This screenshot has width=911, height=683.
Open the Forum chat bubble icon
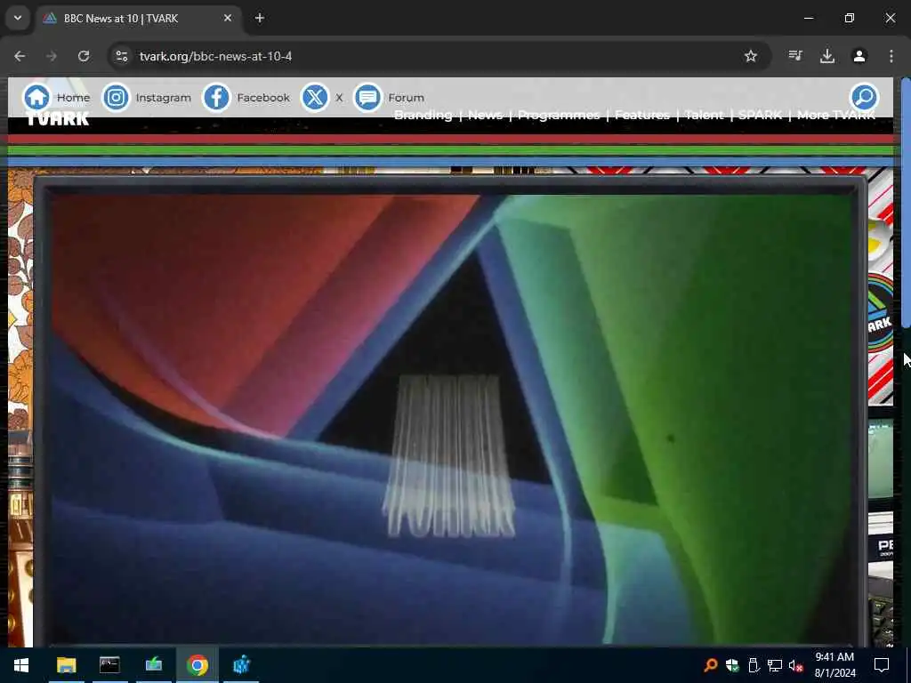367,97
